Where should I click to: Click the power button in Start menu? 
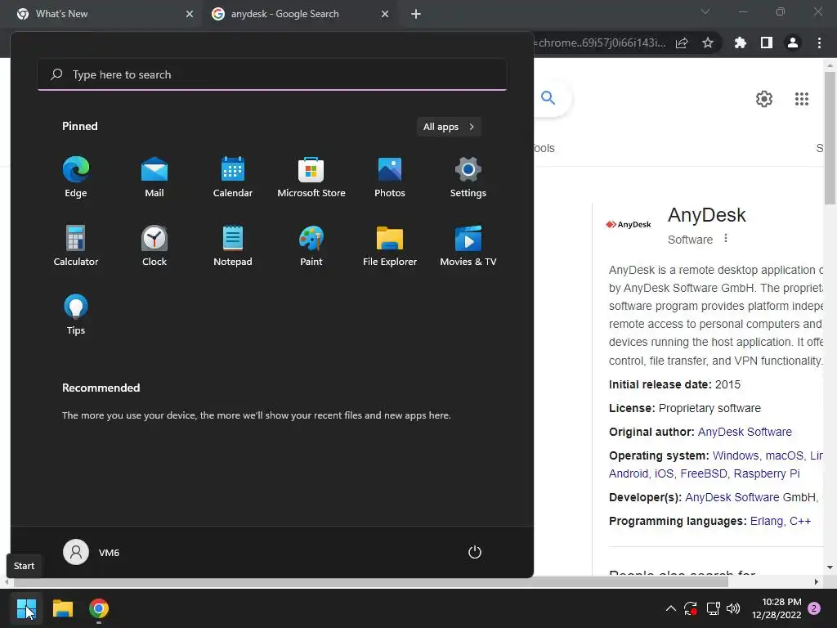coord(475,552)
